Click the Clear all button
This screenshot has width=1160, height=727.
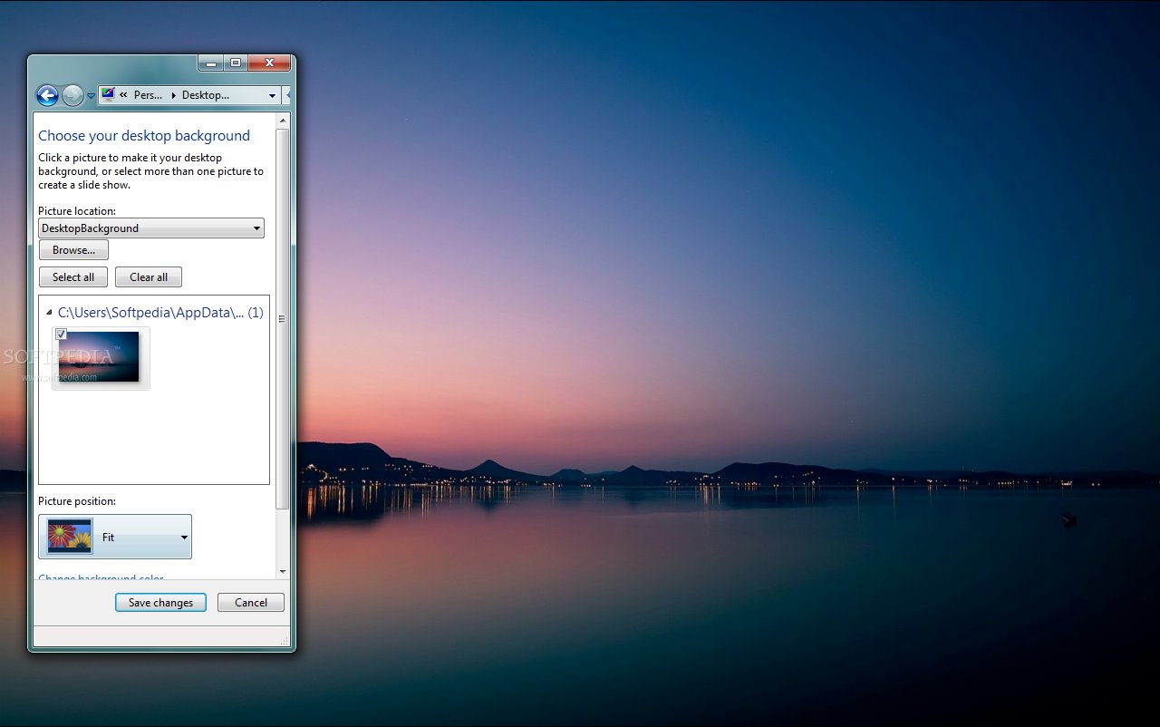[x=149, y=277]
